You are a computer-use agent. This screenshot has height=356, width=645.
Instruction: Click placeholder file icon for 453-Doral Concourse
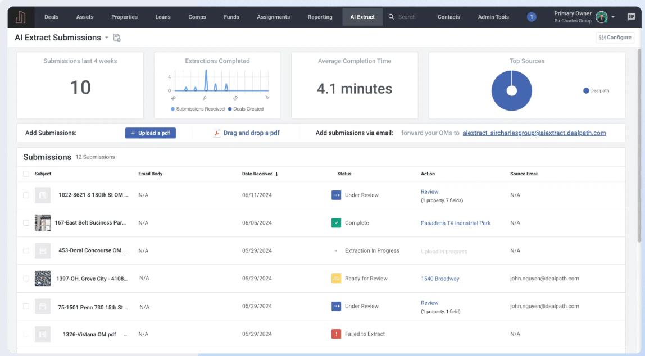coord(42,250)
